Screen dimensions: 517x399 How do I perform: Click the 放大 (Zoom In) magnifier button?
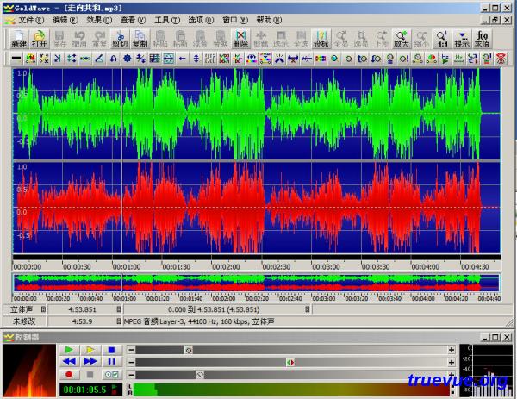pos(402,40)
